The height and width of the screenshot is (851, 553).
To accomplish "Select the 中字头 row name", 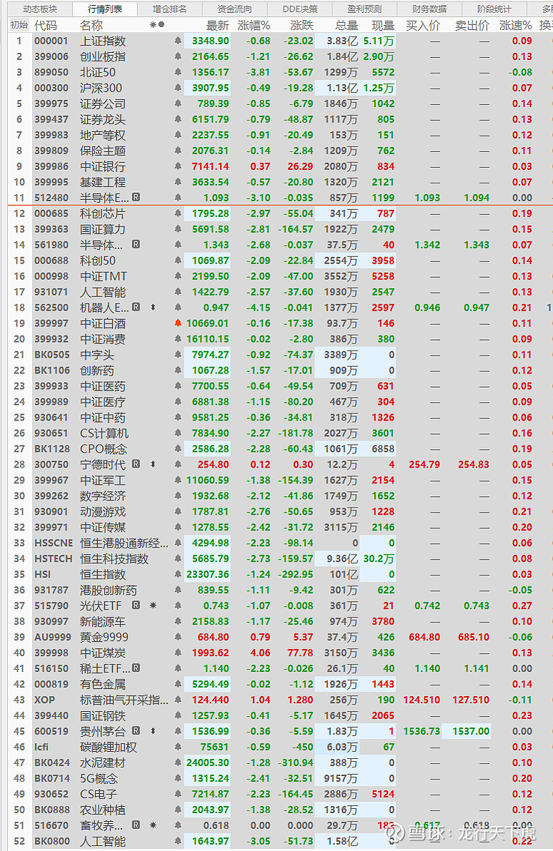I will click(x=97, y=355).
